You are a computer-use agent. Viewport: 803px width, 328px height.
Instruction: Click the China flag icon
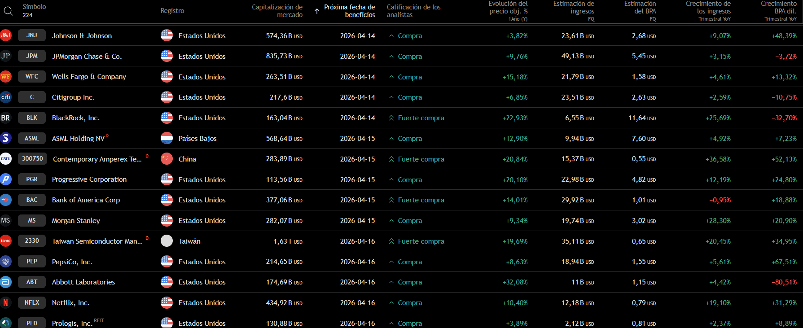pos(167,159)
